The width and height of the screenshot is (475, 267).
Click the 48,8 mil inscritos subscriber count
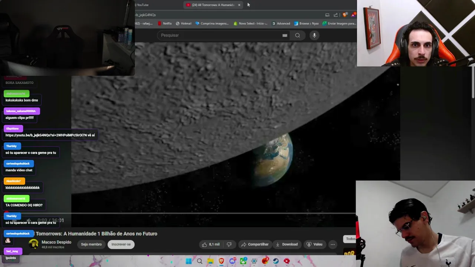tap(53, 247)
